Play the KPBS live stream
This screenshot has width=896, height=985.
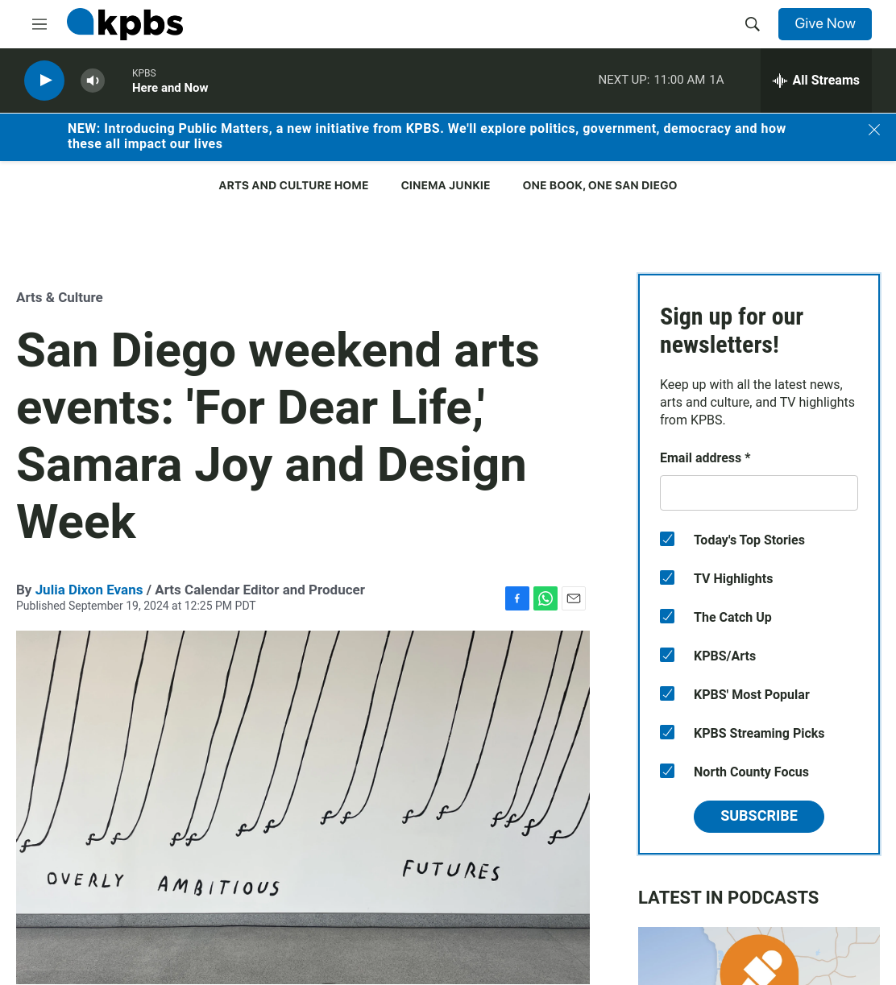[44, 81]
